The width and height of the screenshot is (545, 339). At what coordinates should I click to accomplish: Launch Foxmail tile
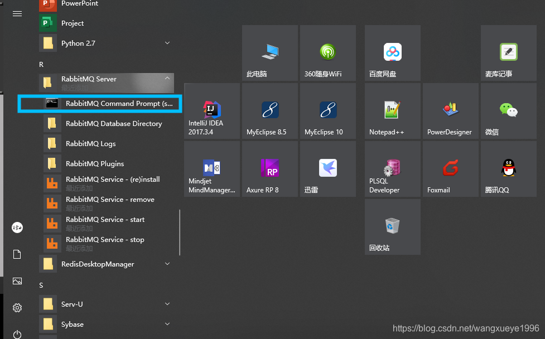pyautogui.click(x=451, y=169)
